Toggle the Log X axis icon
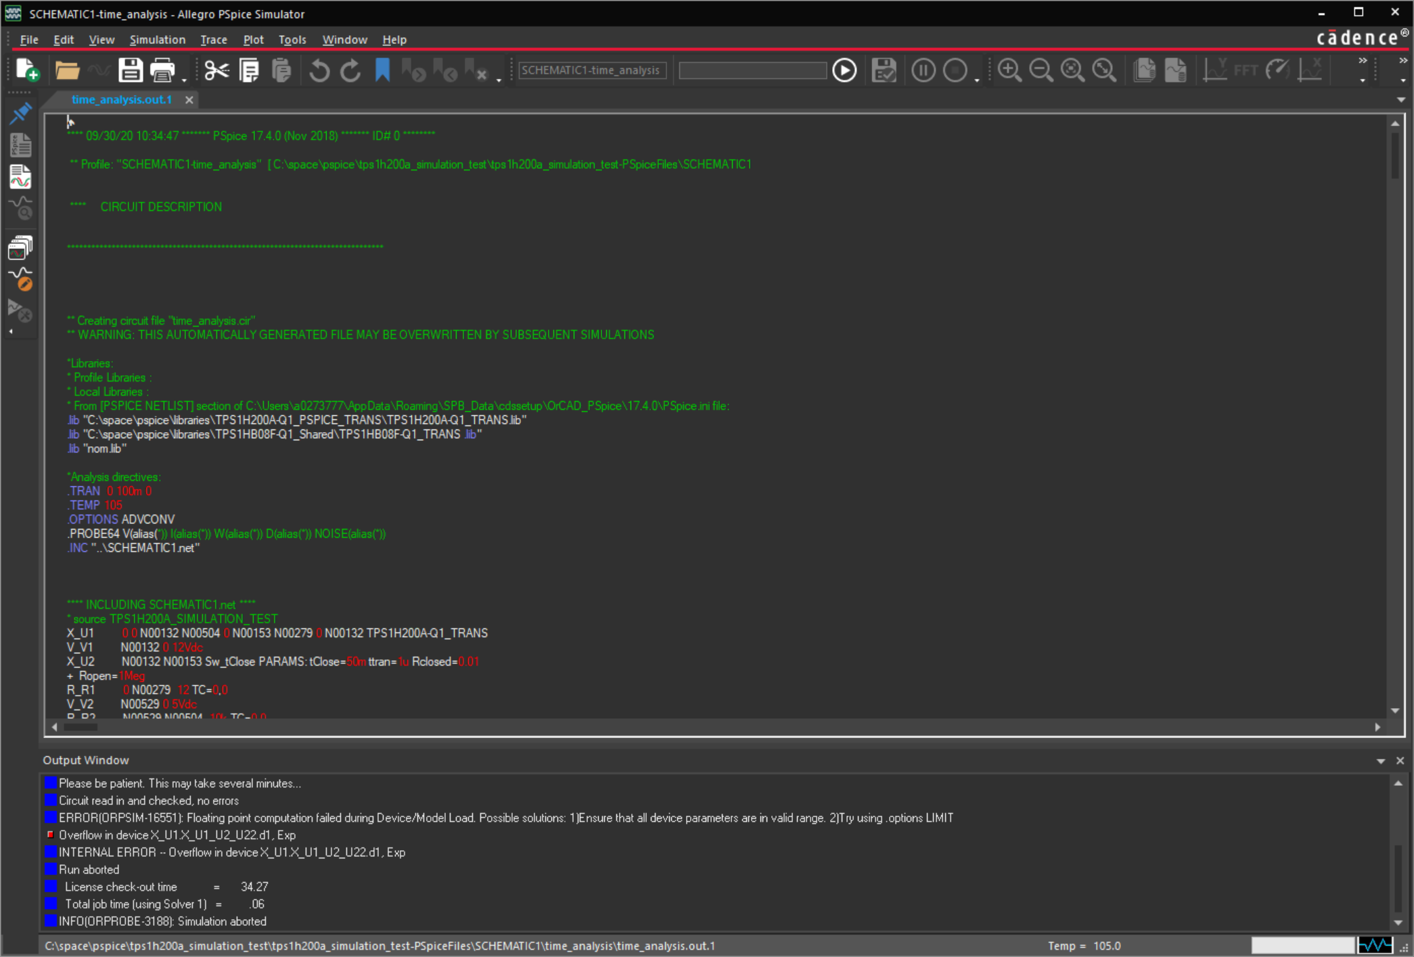 (1310, 70)
